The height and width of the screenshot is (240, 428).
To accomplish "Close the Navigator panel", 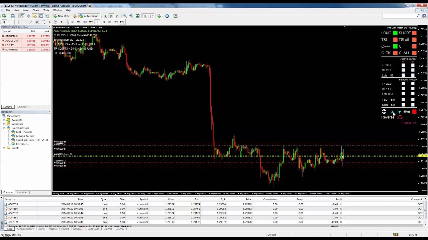I will tap(49, 112).
